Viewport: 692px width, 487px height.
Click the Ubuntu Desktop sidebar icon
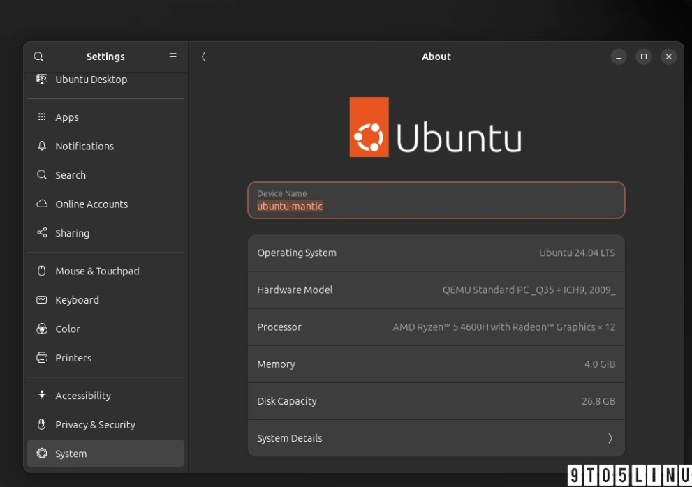coord(42,80)
